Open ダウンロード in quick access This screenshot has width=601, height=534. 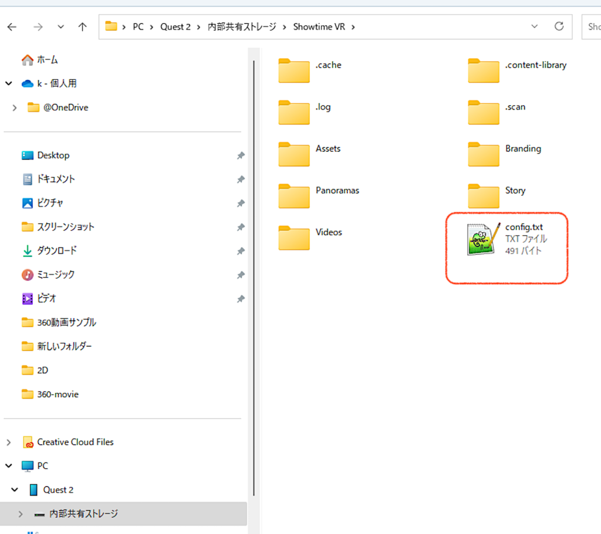coord(49,251)
